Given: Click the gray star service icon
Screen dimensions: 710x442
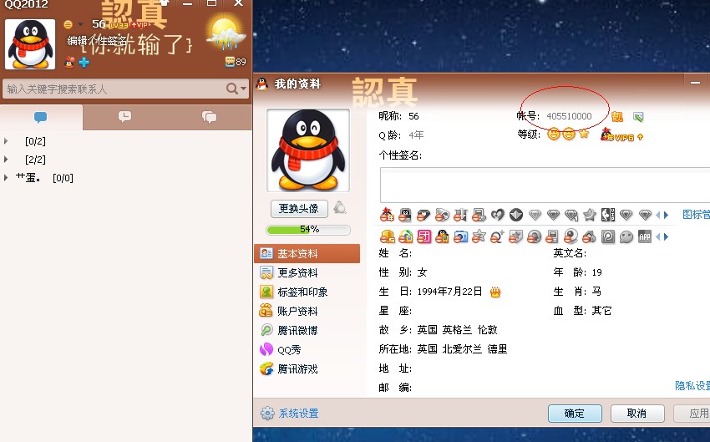Looking at the screenshot, I should [589, 214].
